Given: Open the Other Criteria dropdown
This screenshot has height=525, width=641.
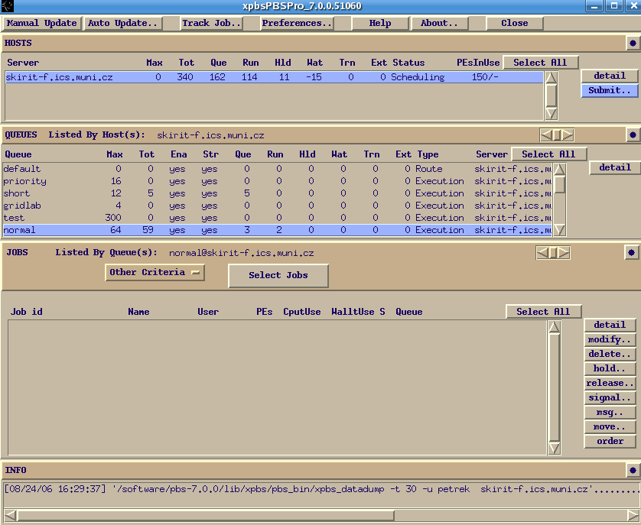Looking at the screenshot, I should (x=155, y=273).
